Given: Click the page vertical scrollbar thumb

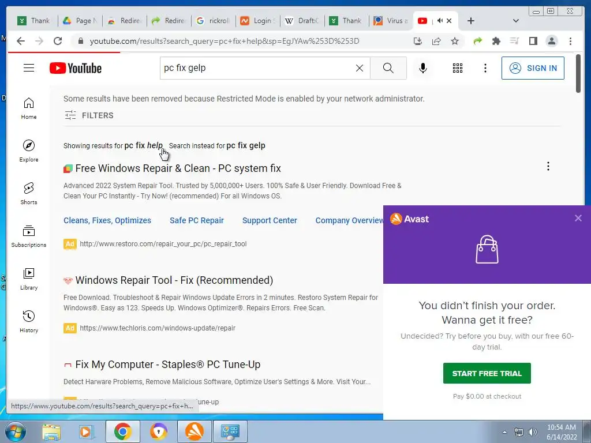Looking at the screenshot, I should [578, 73].
